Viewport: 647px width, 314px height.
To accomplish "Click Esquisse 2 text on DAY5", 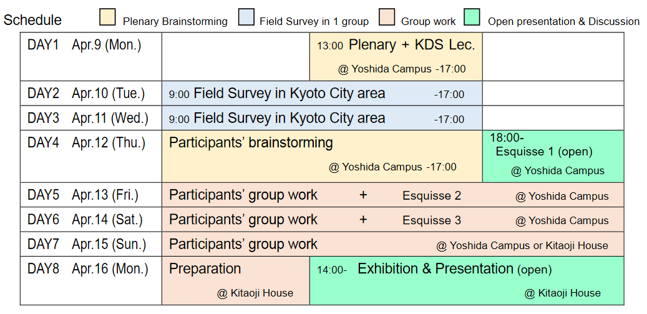I will click(x=432, y=196).
